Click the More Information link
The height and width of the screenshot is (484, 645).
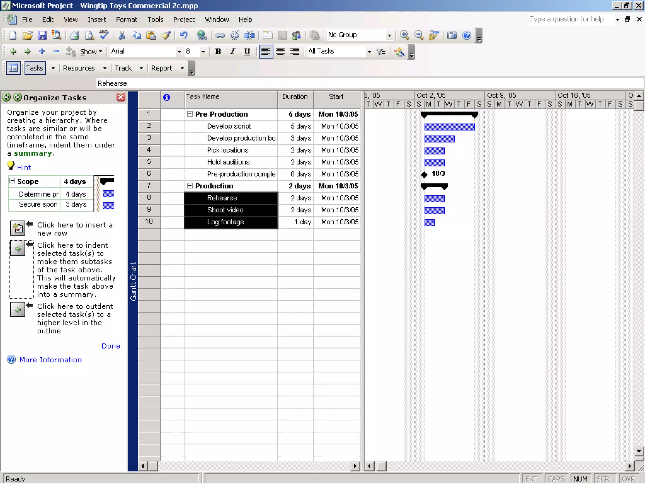tap(50, 360)
